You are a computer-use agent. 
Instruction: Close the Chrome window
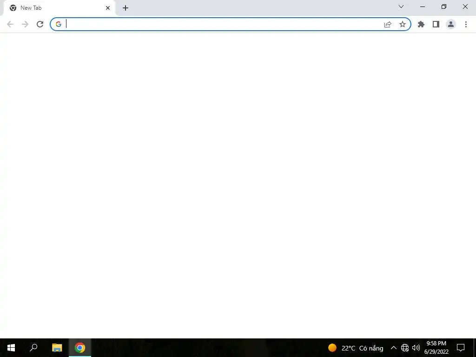pos(465,7)
